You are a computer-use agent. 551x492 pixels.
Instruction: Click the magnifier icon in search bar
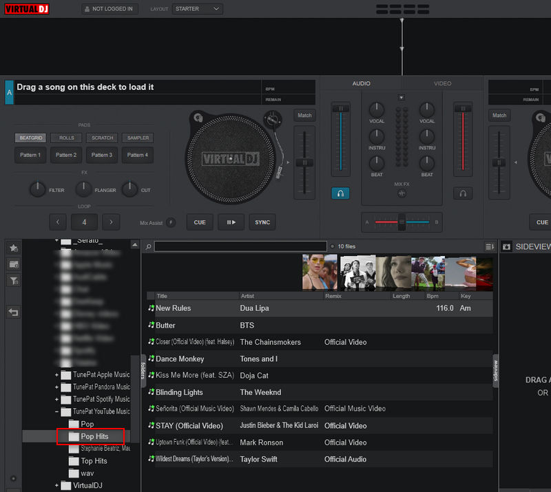[147, 246]
